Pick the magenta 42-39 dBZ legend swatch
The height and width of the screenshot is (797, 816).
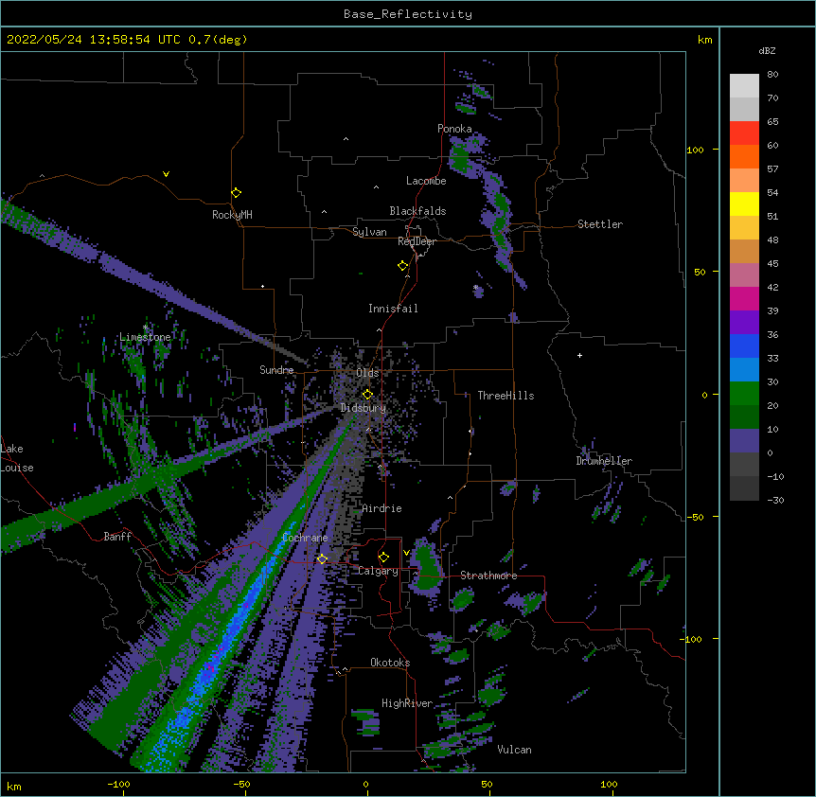click(x=744, y=298)
